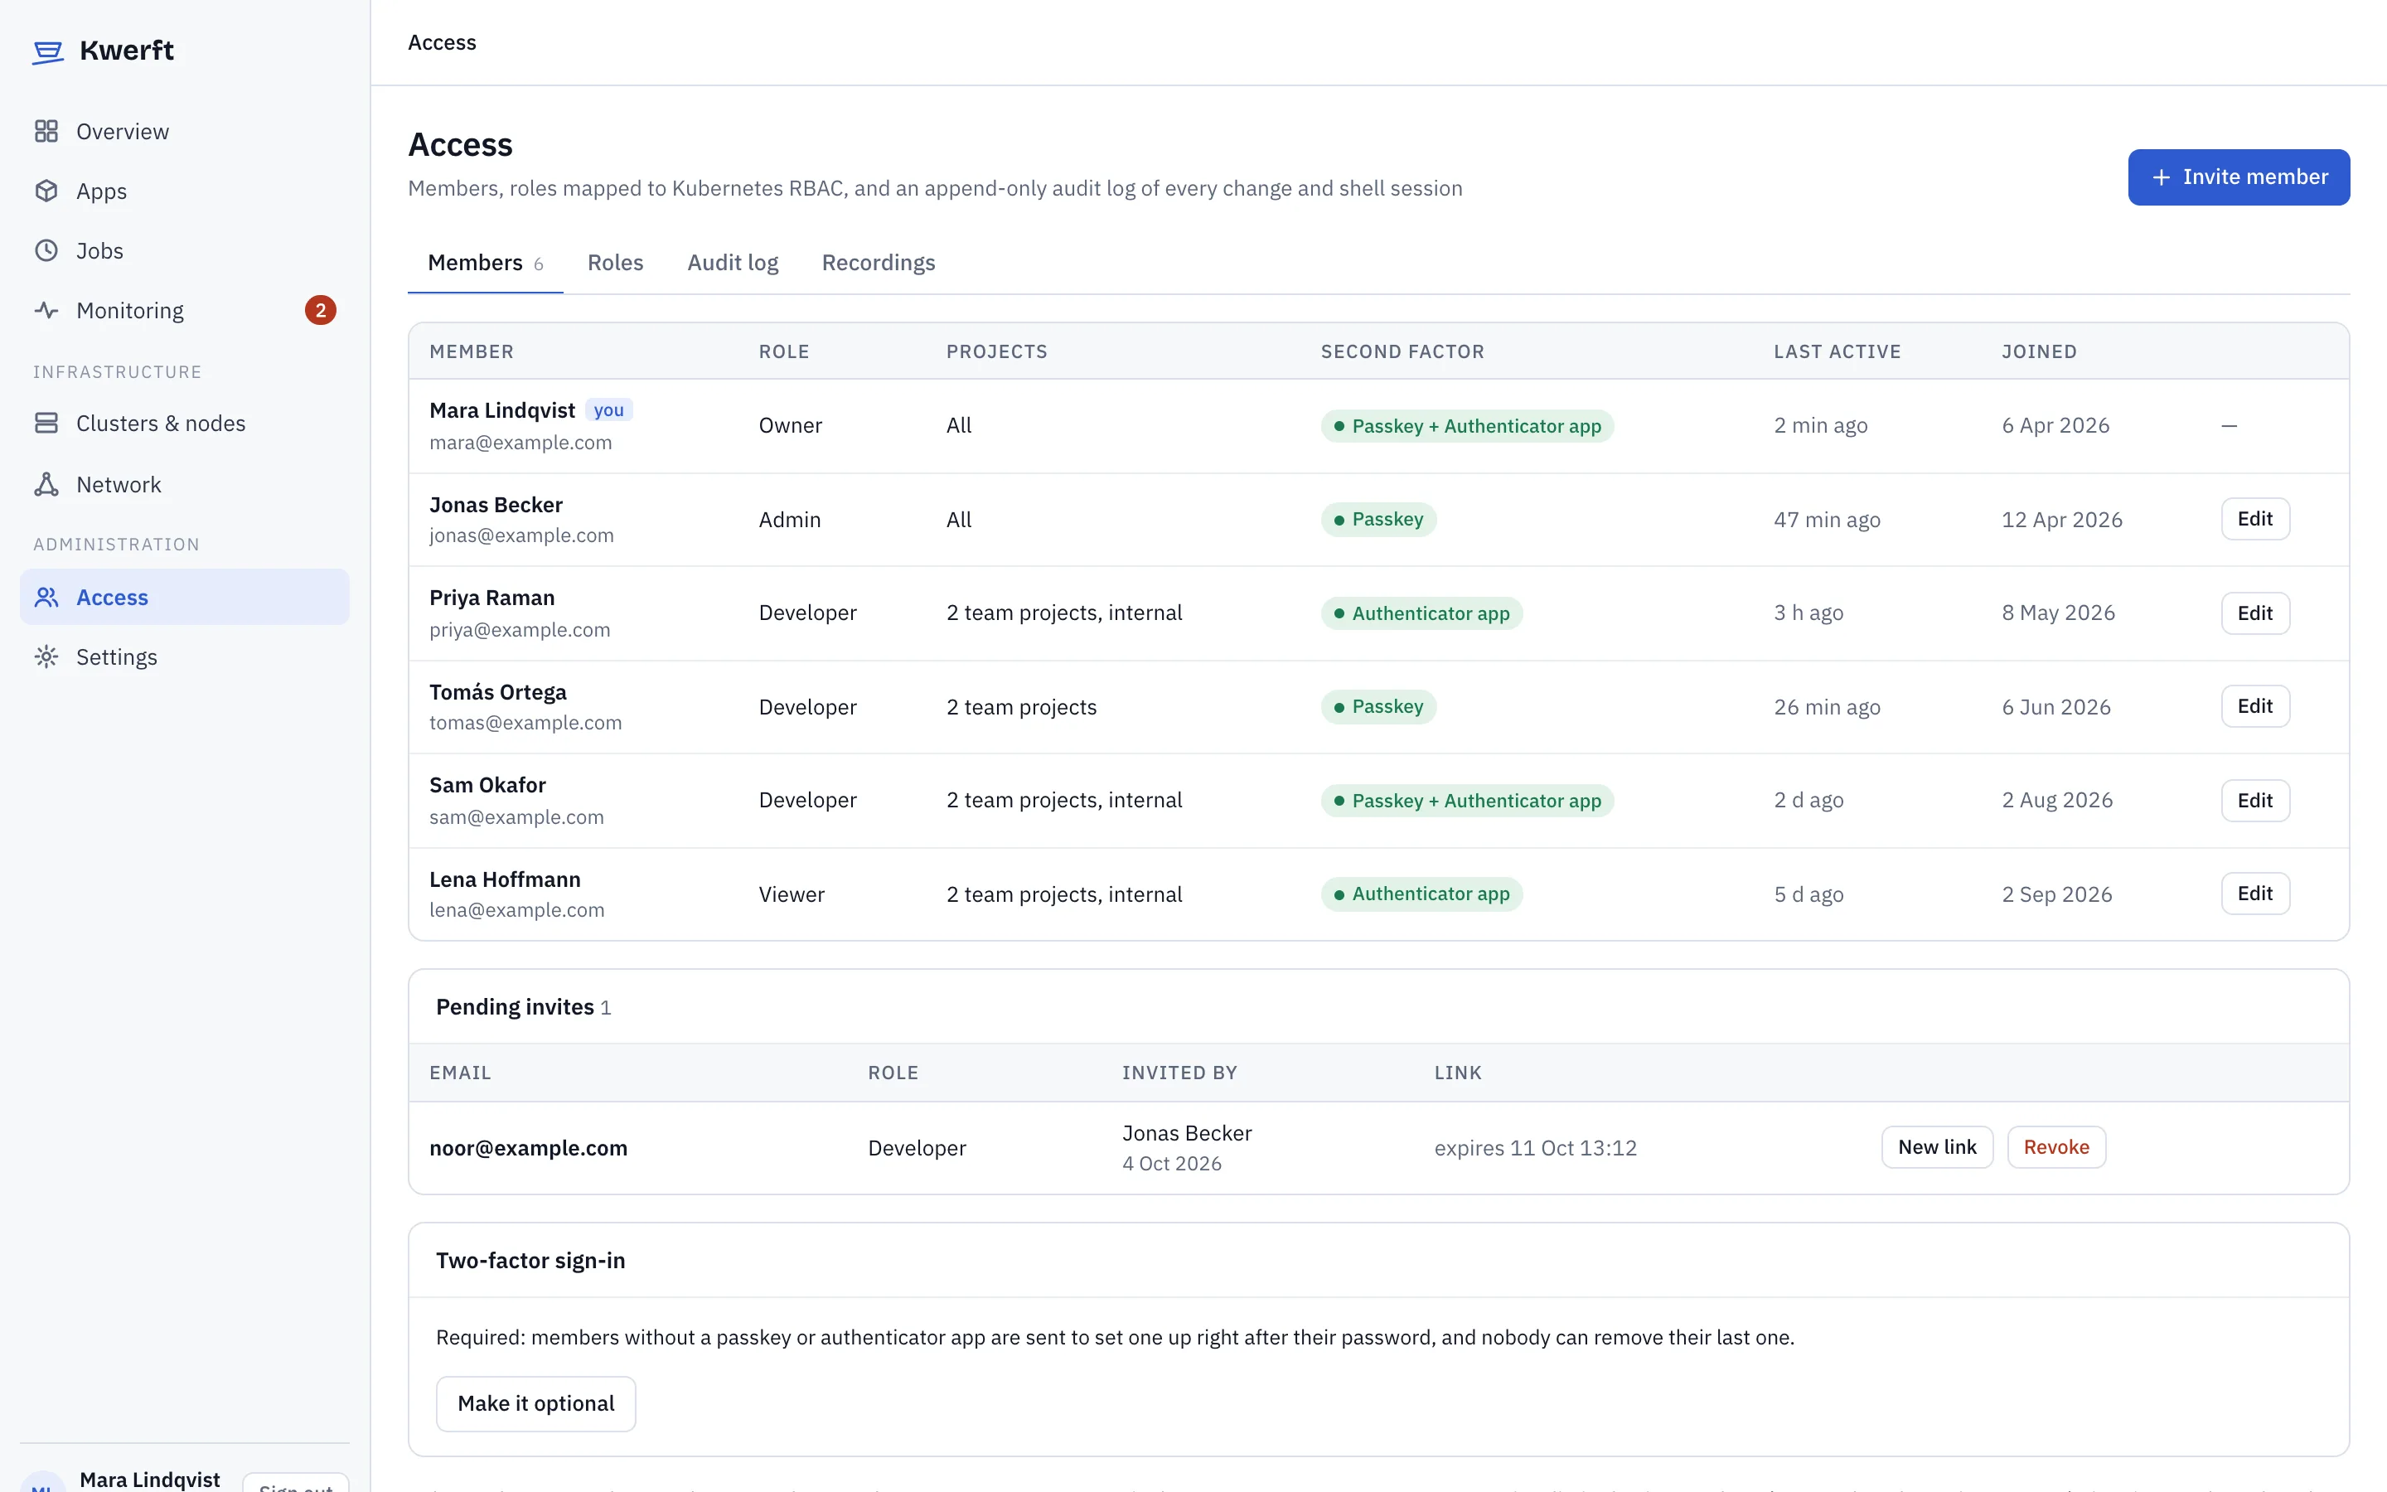This screenshot has width=2387, height=1492.
Task: Edit member Tomás Ortega
Action: pyautogui.click(x=2255, y=706)
